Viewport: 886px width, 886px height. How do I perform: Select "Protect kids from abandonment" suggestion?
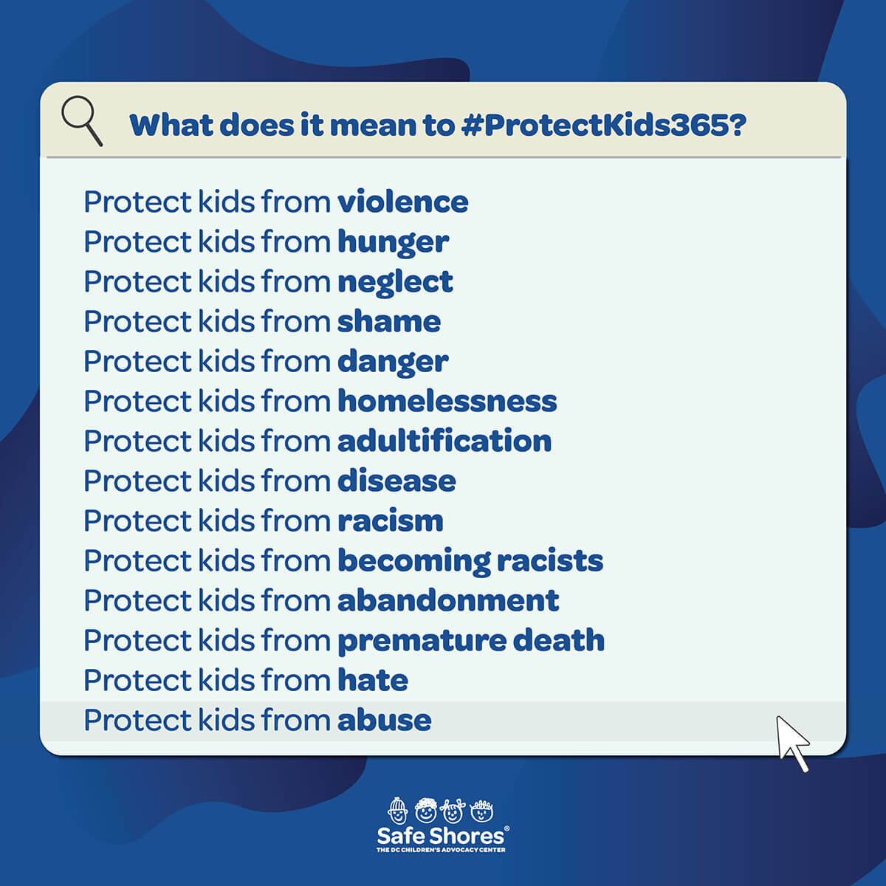click(321, 600)
